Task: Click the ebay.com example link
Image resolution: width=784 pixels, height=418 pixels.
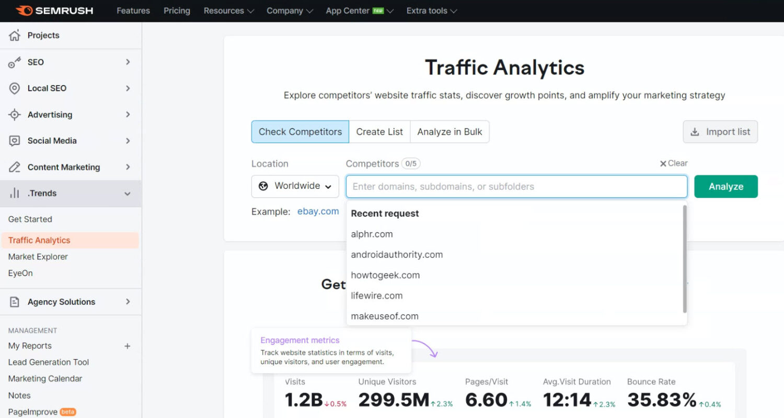Action: [x=318, y=211]
